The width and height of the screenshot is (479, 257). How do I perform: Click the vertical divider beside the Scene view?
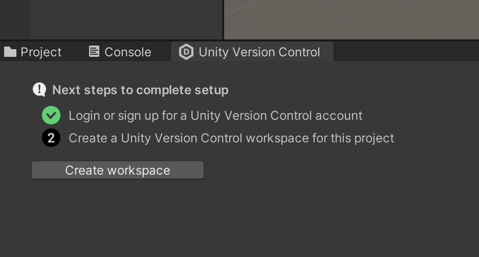224,18
